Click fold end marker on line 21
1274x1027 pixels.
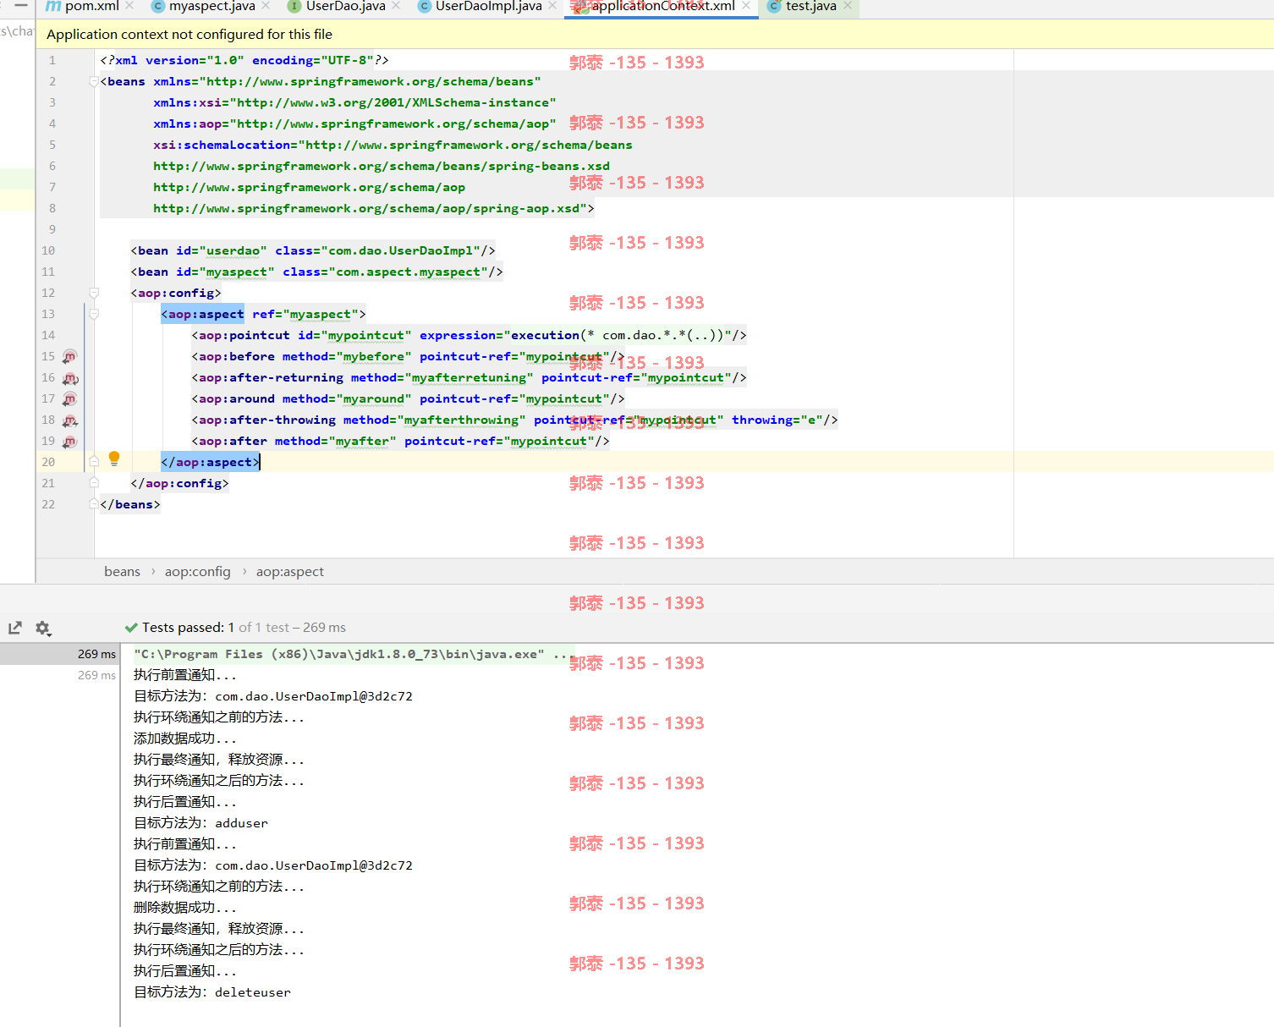pos(94,483)
